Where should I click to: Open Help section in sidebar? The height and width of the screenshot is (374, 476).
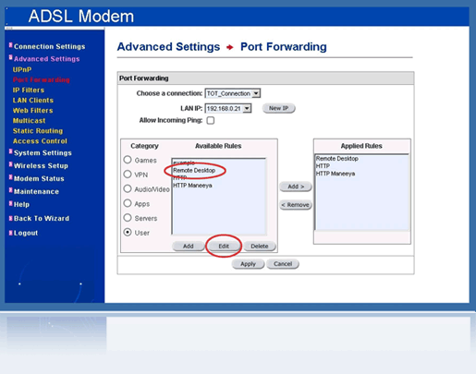point(21,204)
